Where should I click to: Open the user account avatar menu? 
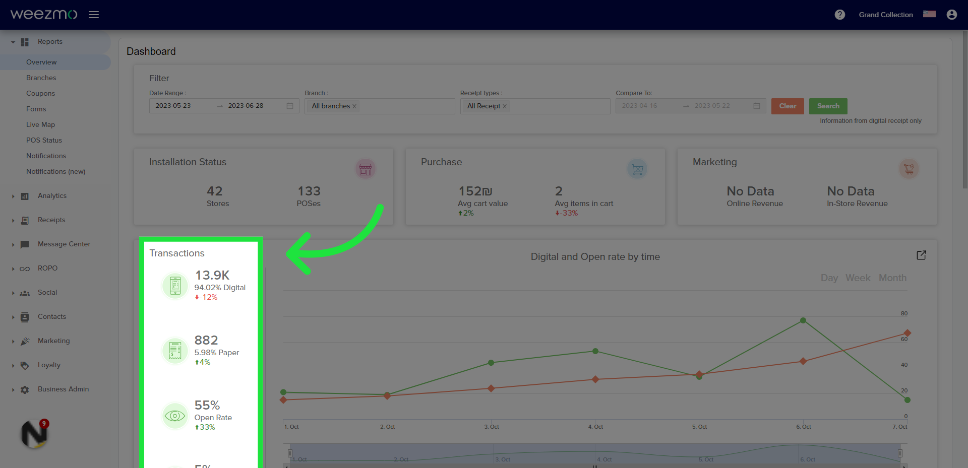click(x=952, y=15)
